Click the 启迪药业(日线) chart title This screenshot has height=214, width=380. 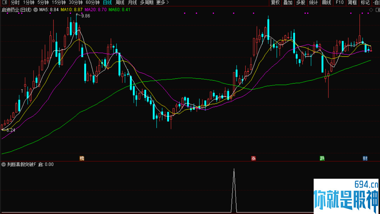coord(17,10)
